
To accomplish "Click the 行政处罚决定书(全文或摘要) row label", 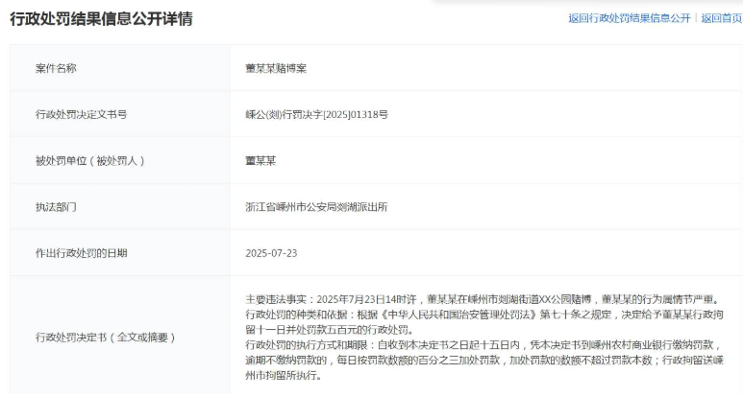I will (106, 338).
